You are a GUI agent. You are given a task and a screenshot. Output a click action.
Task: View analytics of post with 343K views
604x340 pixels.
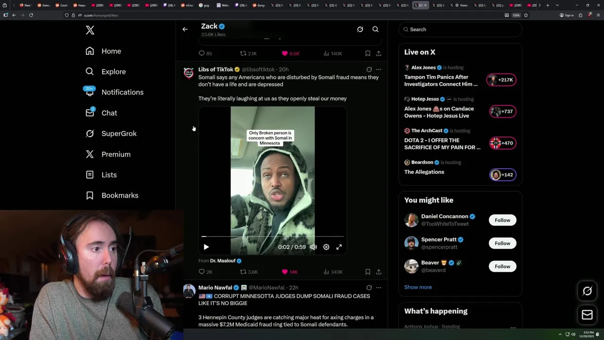pyautogui.click(x=333, y=272)
